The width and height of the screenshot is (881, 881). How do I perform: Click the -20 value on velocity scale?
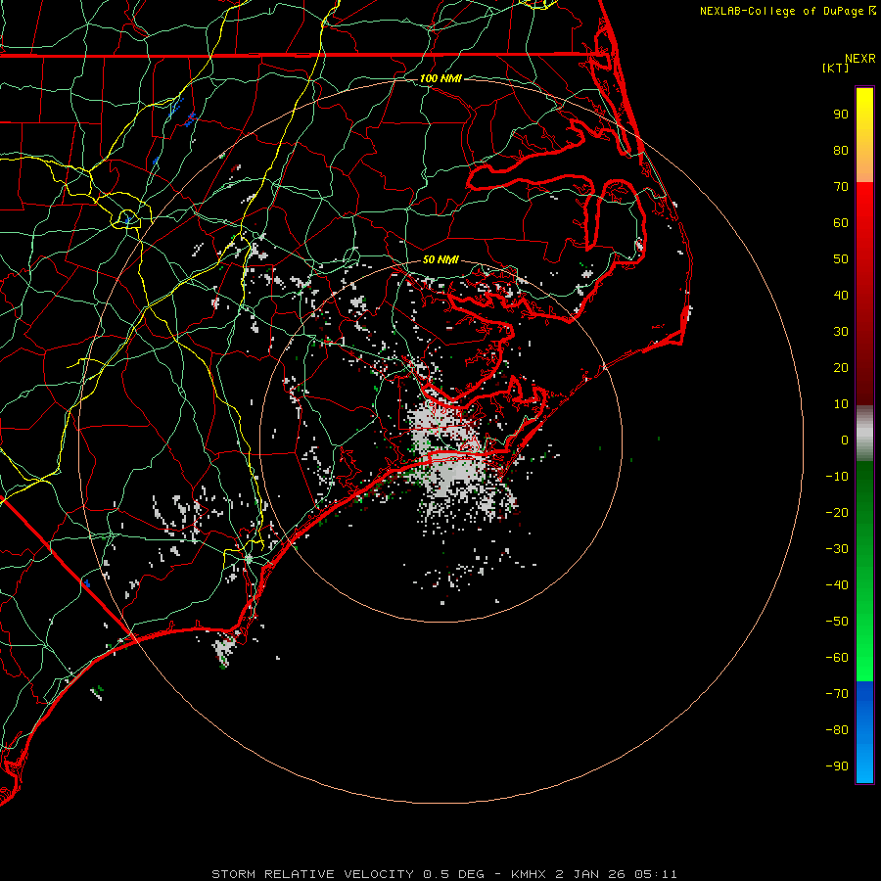click(837, 513)
